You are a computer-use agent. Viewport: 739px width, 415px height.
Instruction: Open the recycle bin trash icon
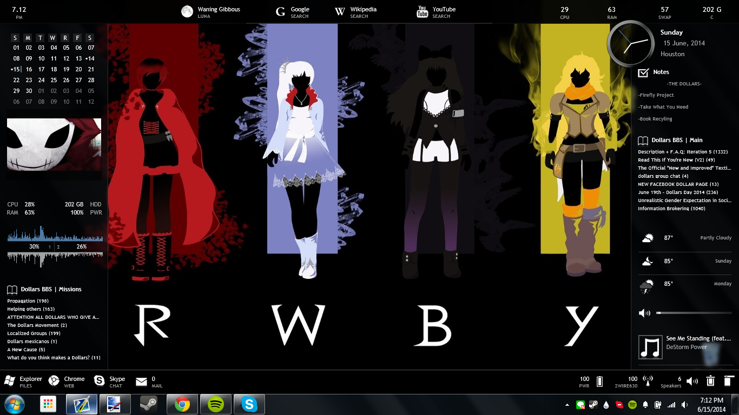711,381
